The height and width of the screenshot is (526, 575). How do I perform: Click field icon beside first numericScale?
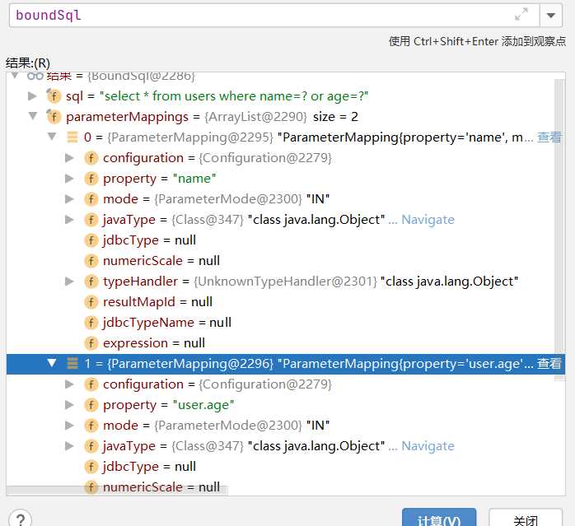(x=91, y=261)
